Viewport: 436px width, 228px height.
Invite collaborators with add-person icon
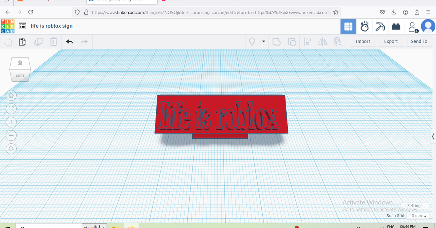tap(413, 27)
